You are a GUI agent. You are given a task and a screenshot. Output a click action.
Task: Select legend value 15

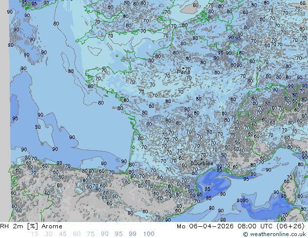[x=34, y=234]
